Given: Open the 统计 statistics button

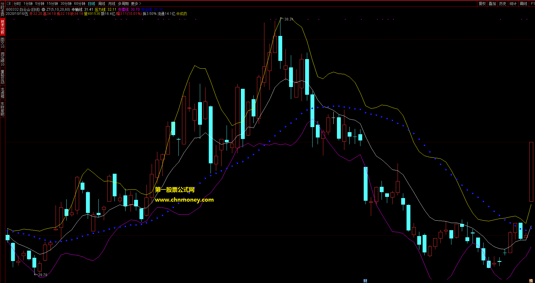Looking at the screenshot, I should click(513, 4).
